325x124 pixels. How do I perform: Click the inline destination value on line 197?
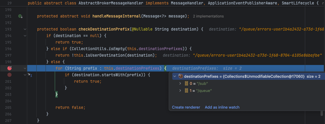257,55
